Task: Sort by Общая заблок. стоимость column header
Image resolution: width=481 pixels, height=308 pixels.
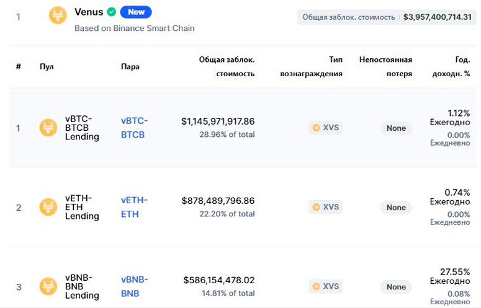Action: [227, 66]
